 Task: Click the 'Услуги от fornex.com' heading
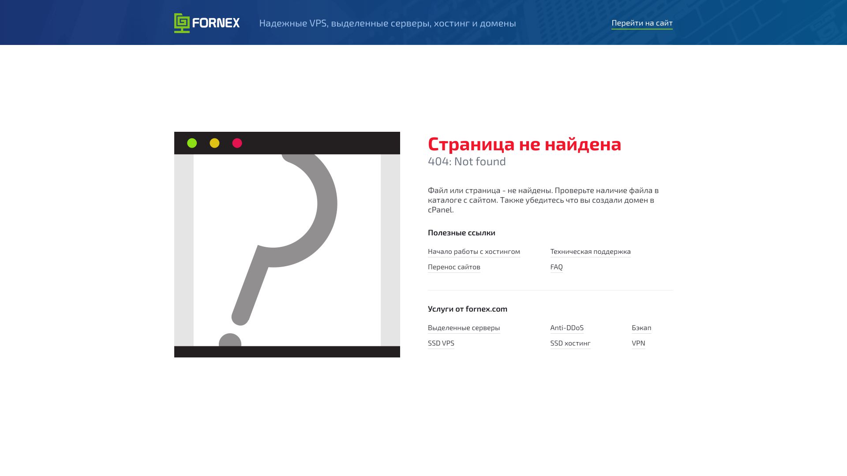(468, 309)
